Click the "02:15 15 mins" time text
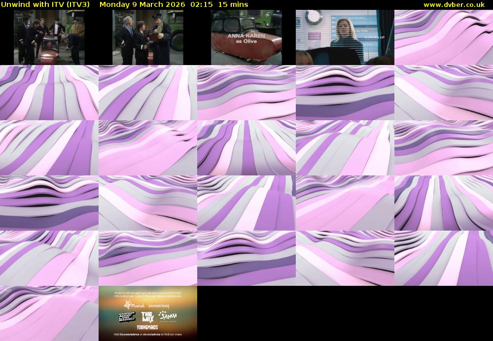The image size is (493, 341). tap(222, 4)
